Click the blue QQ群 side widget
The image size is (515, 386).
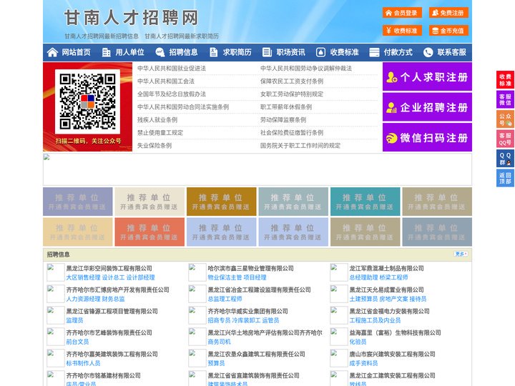505,159
